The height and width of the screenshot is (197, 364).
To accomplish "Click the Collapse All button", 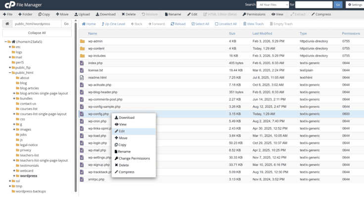I will tap(37, 33).
